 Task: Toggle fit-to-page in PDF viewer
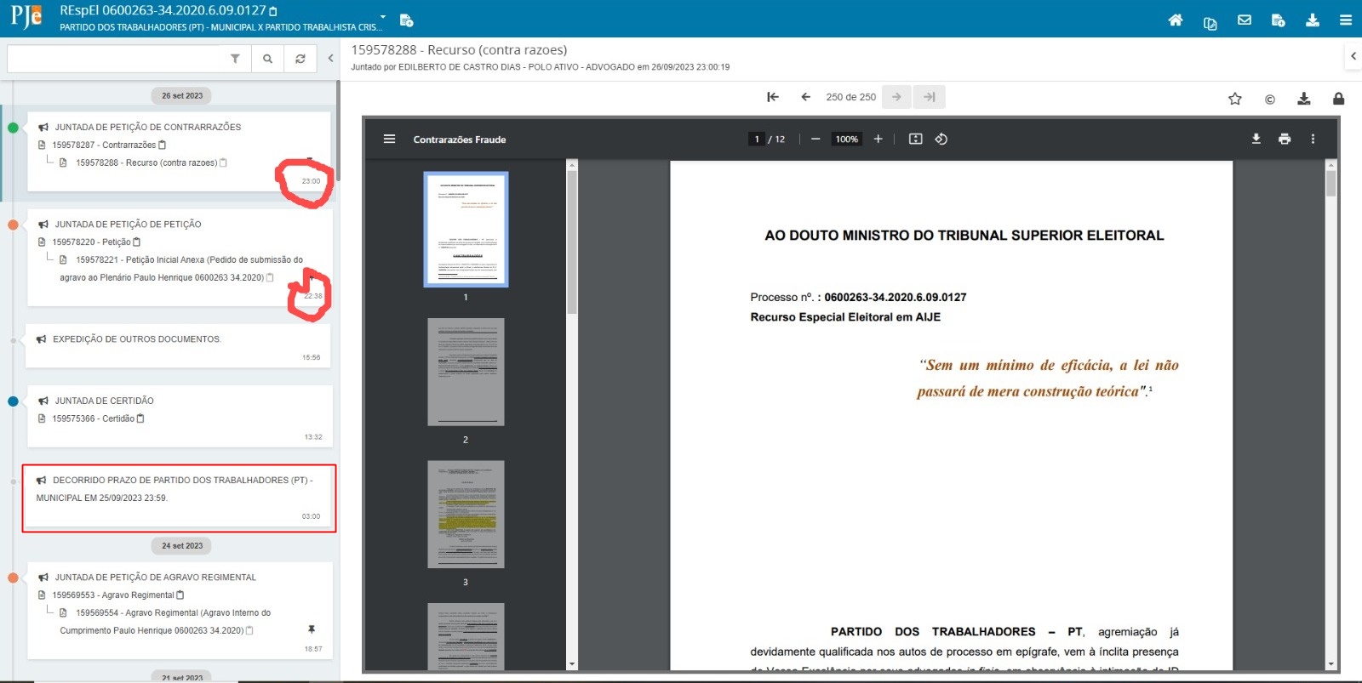pos(915,139)
